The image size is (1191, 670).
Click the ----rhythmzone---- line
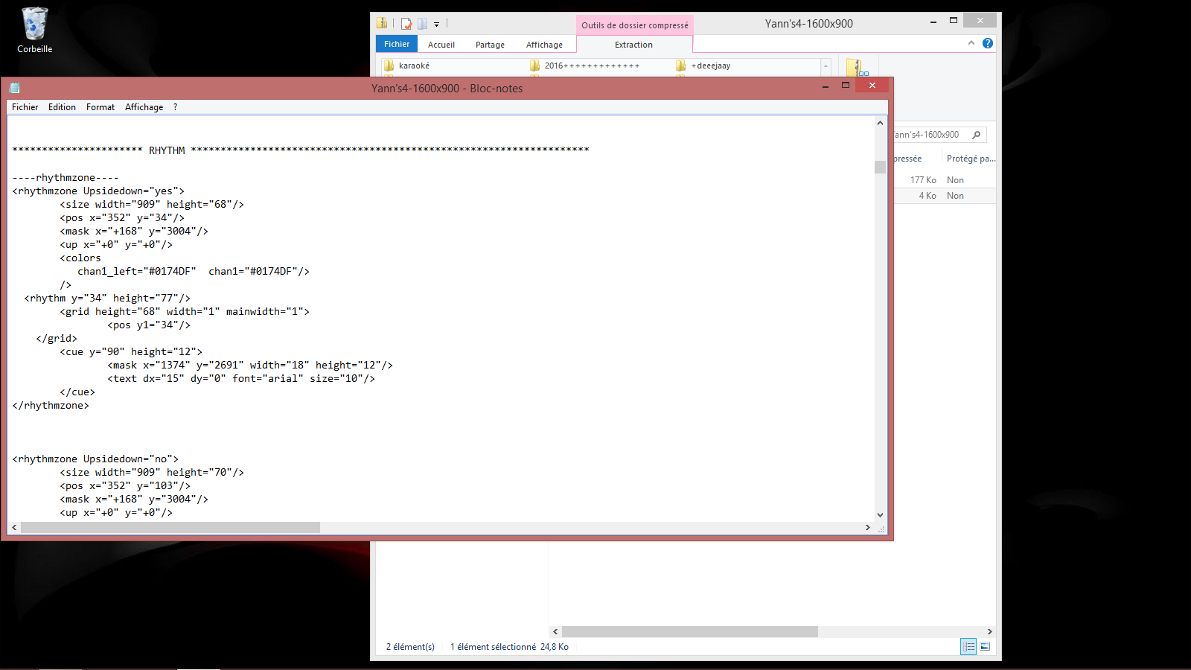coord(66,177)
